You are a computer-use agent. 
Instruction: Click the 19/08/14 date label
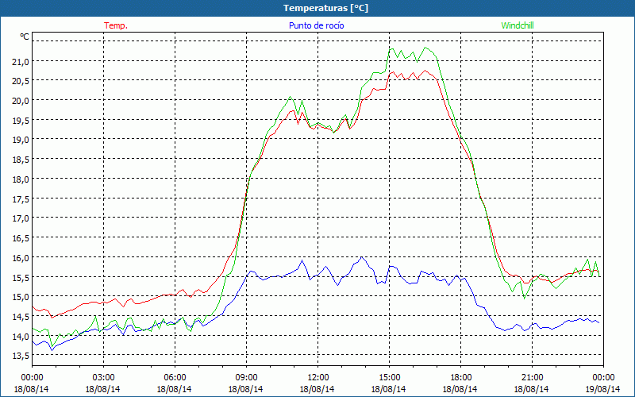[602, 389]
